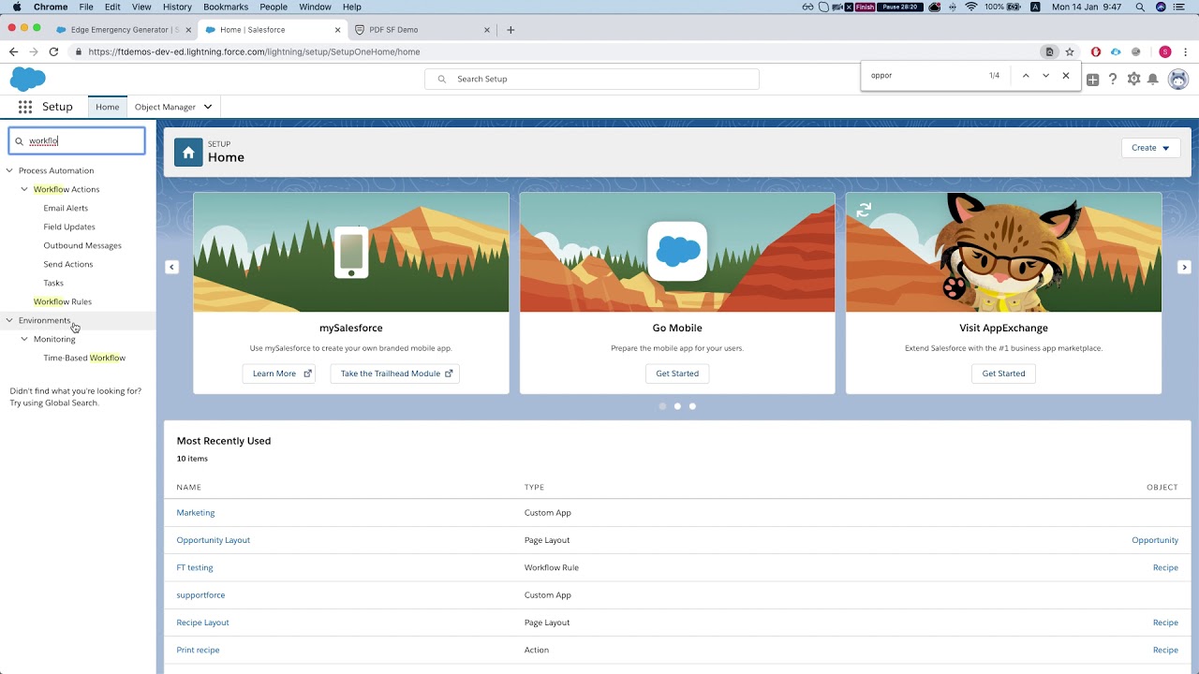Collapse the Process Automation section

pos(9,170)
